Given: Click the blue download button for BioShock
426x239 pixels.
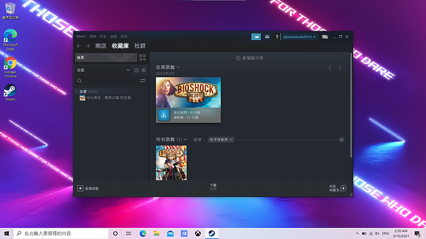Looking at the screenshot, I should [x=163, y=115].
